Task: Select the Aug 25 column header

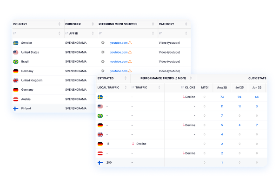Action: (x=221, y=87)
